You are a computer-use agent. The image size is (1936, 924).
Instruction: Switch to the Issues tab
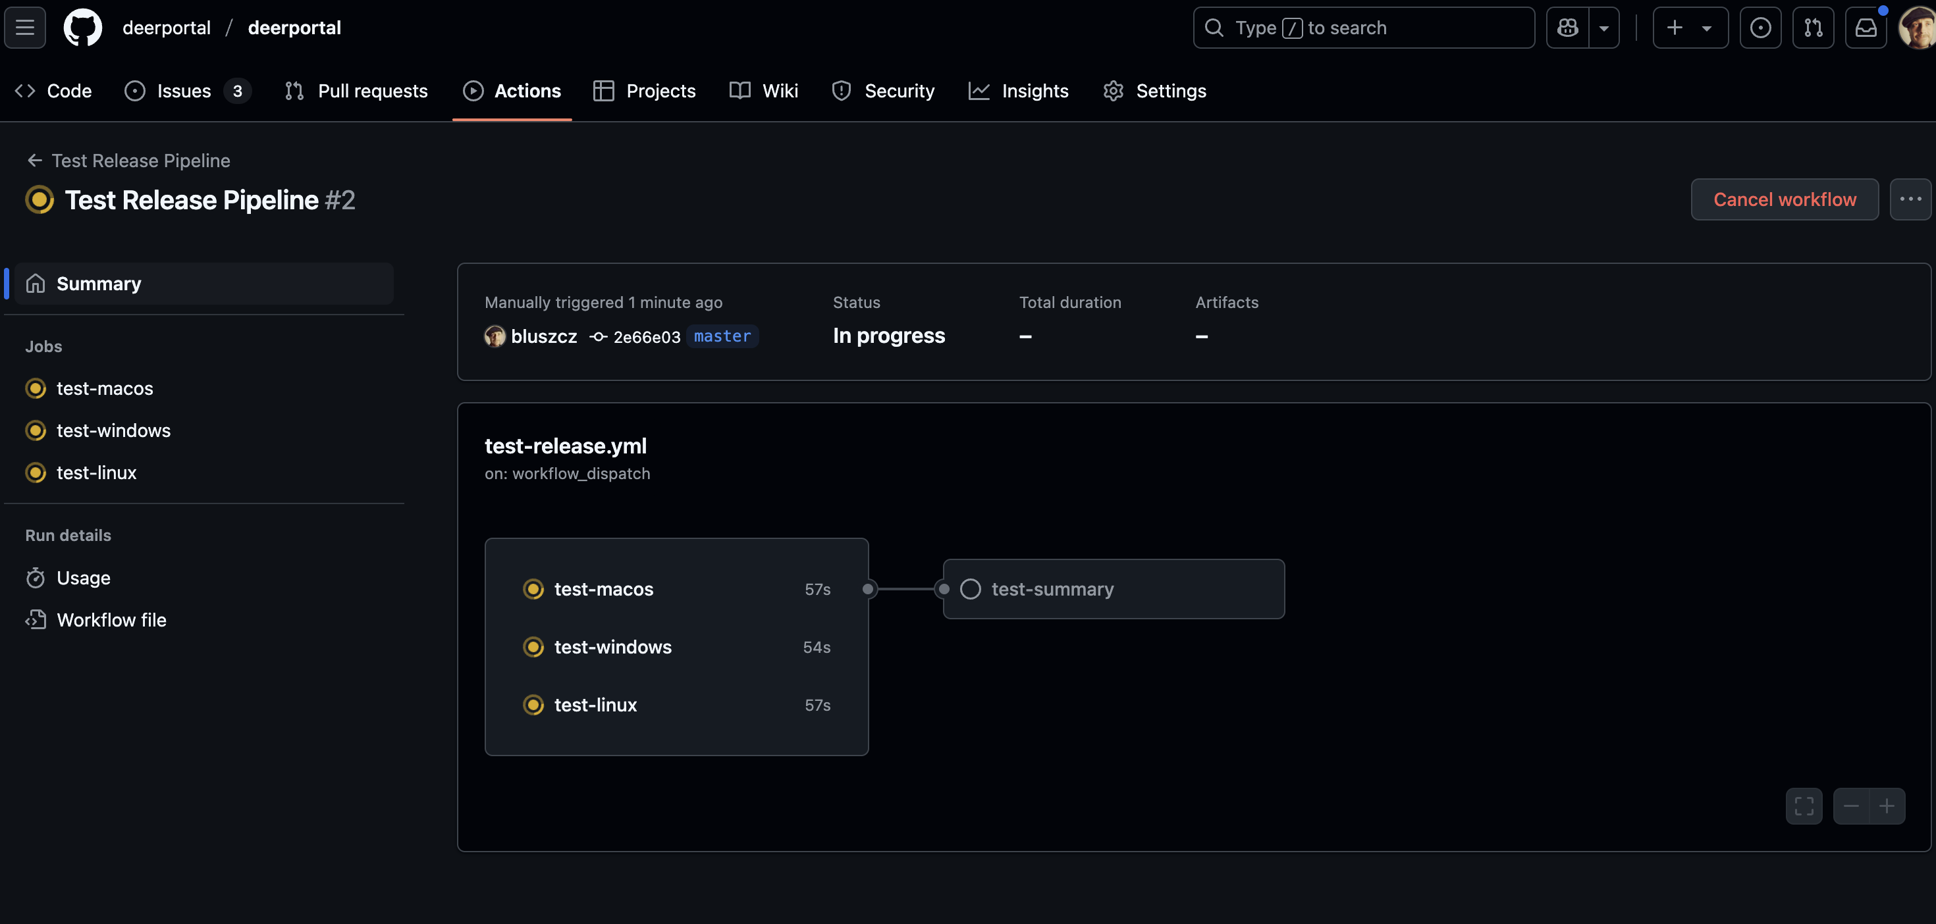188,91
